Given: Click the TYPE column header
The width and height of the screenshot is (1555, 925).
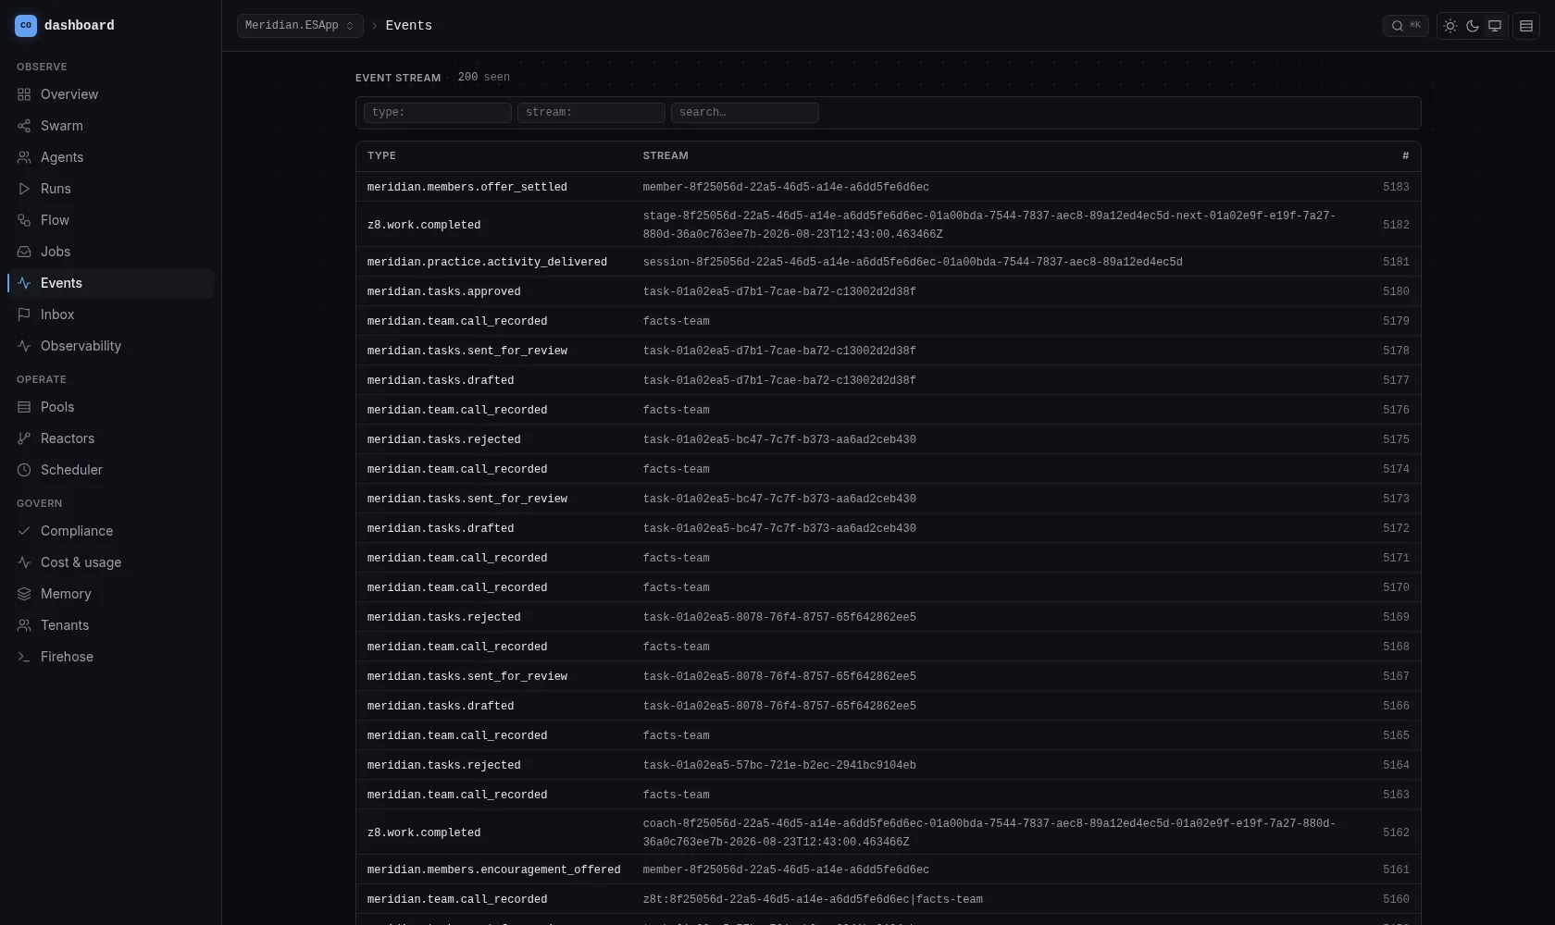Looking at the screenshot, I should click(381, 156).
